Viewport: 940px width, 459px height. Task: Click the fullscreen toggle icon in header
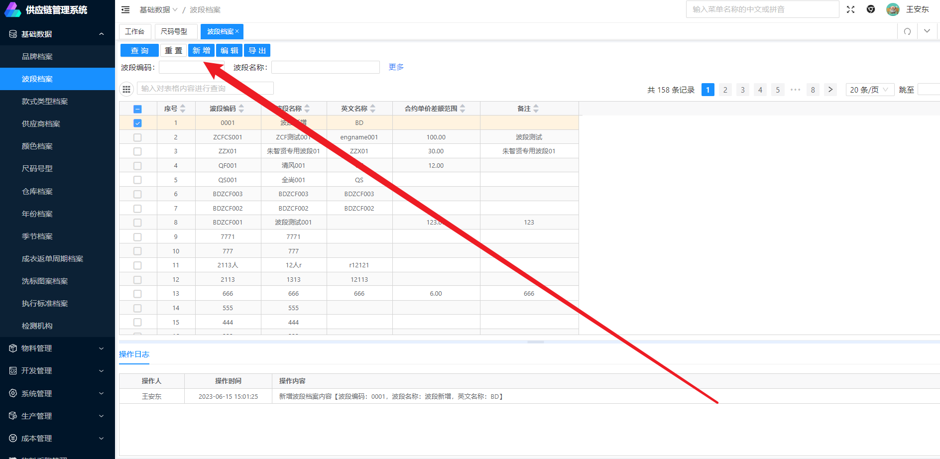[850, 9]
